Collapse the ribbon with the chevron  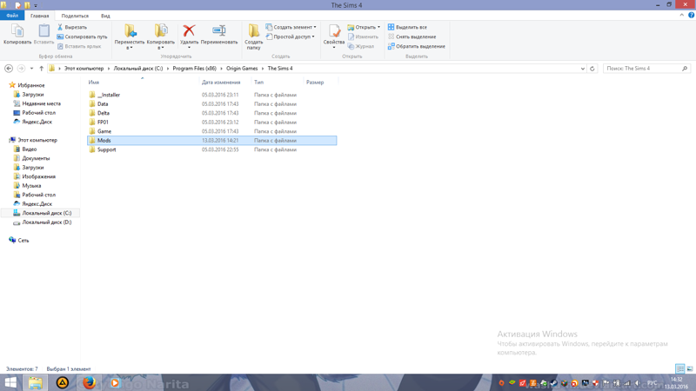pyautogui.click(x=682, y=15)
